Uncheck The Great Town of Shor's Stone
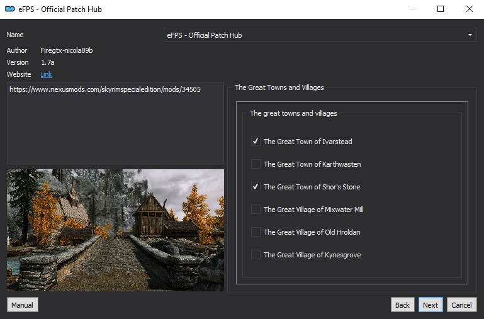 [256, 187]
